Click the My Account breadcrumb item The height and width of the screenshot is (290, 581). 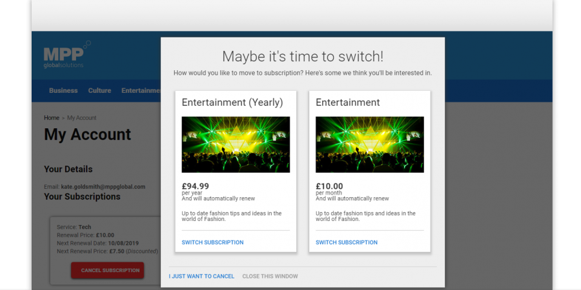(x=81, y=118)
